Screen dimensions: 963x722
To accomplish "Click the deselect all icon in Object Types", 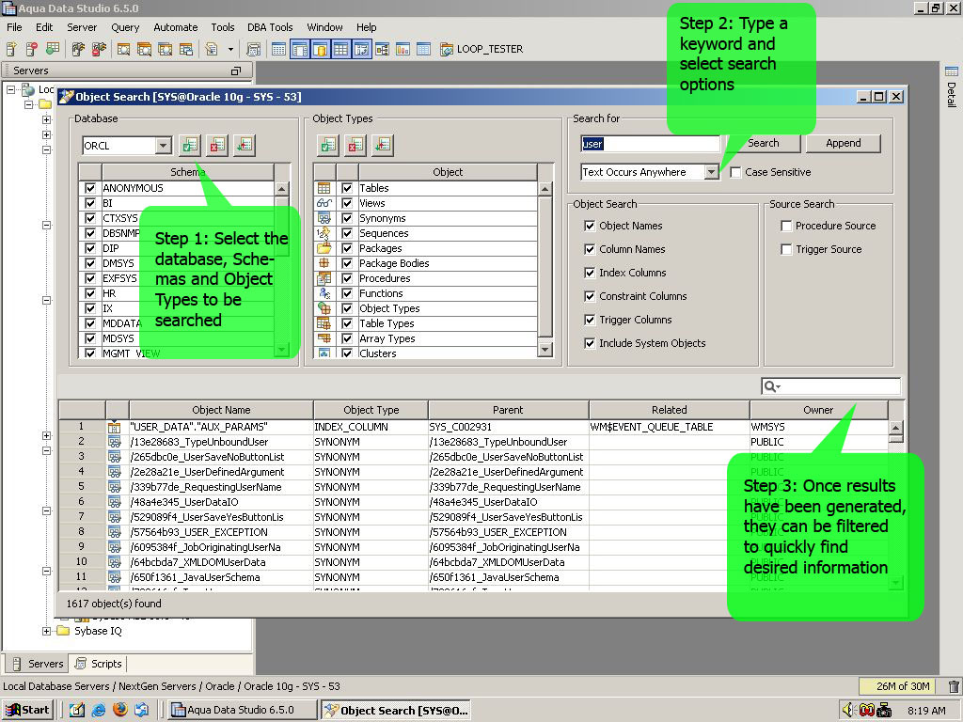I will 355,146.
